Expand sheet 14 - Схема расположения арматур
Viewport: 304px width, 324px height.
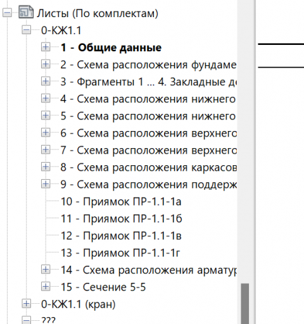click(46, 270)
